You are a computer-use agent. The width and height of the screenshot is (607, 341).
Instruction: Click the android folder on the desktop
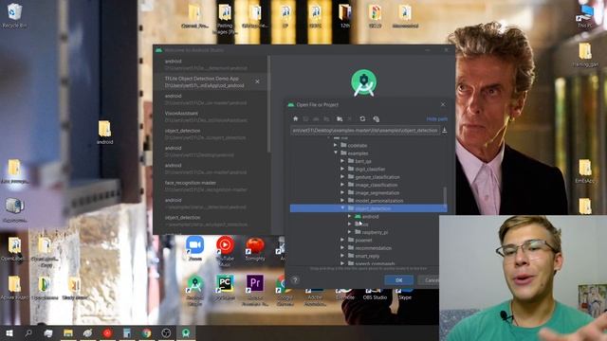pos(104,133)
